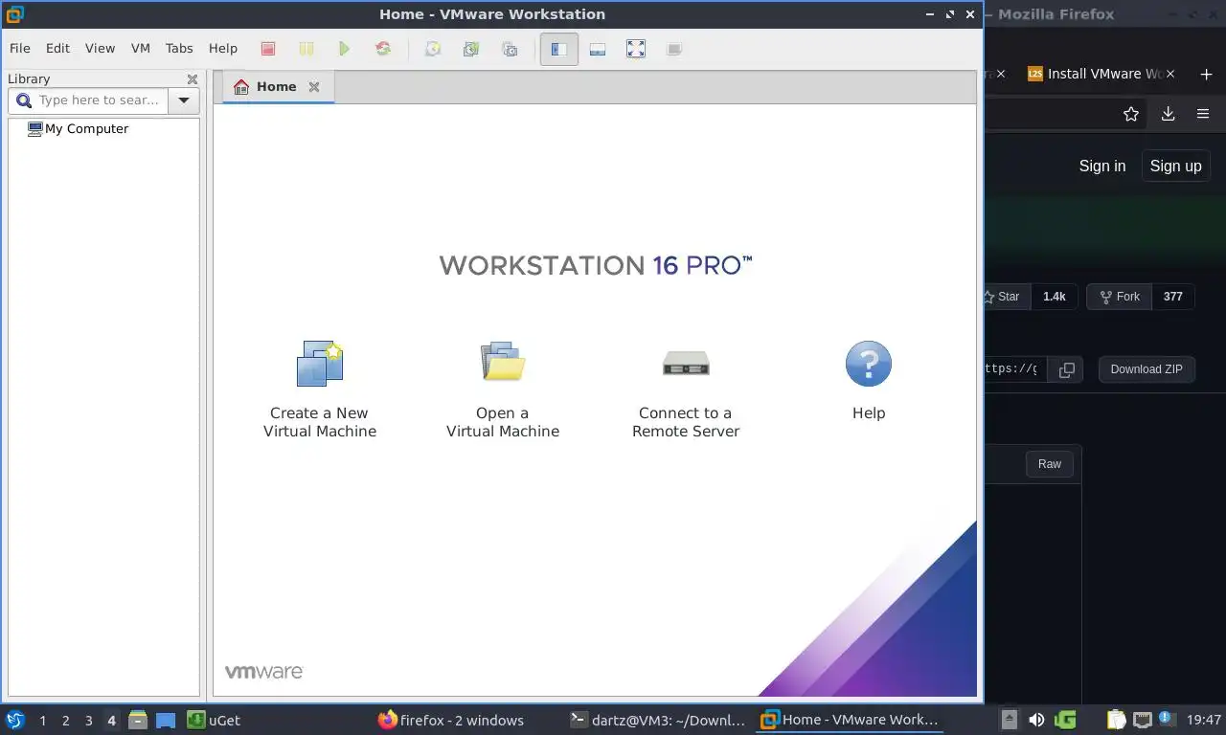Click the red Power Off toolbar icon
This screenshot has width=1226, height=735.
268,49
